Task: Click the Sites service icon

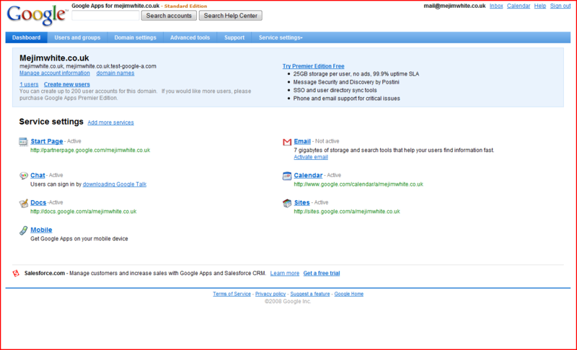Action: 287,203
